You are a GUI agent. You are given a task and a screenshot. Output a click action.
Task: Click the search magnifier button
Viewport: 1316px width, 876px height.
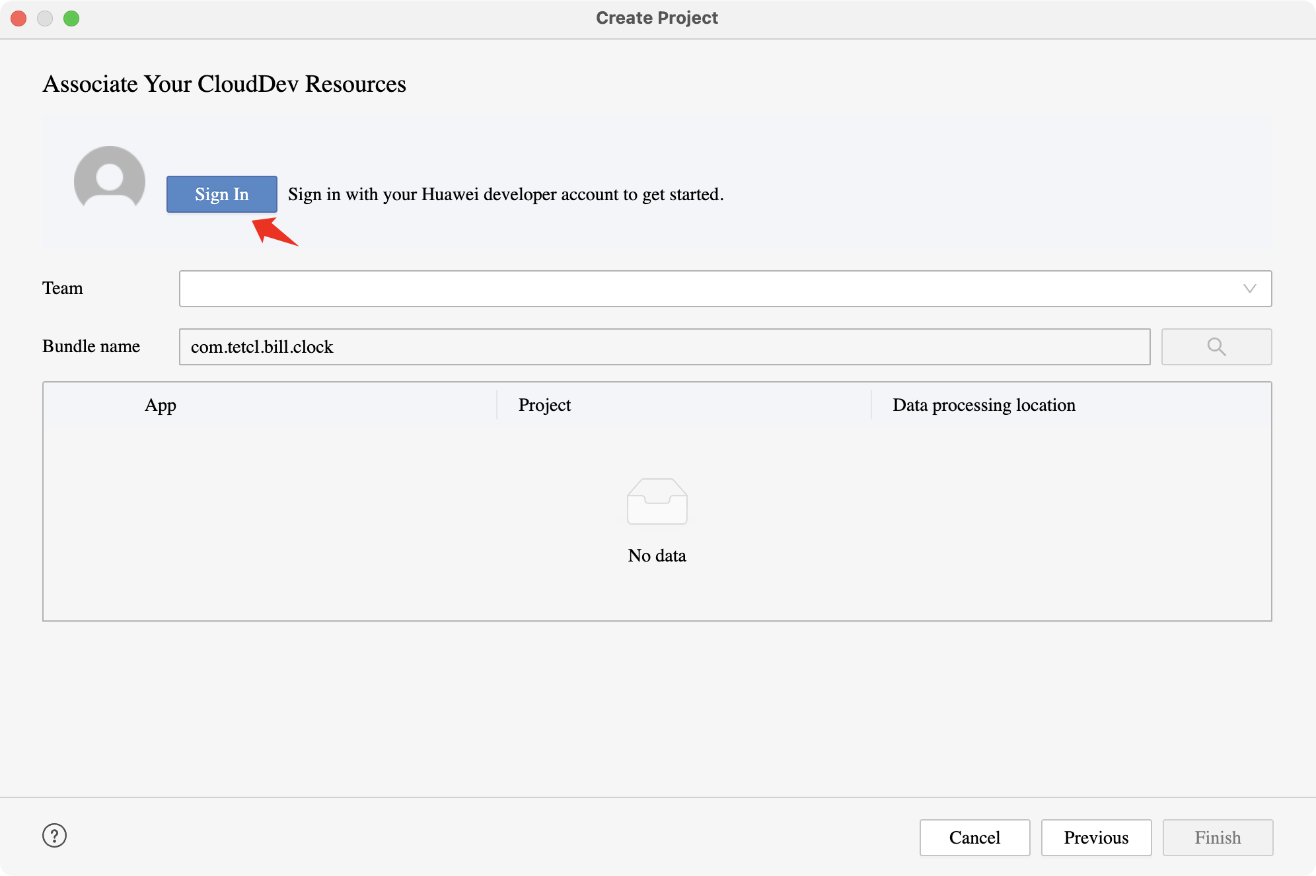pyautogui.click(x=1216, y=347)
